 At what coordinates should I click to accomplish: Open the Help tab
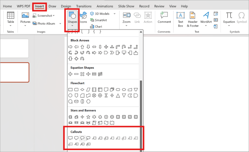pyautogui.click(x=184, y=6)
